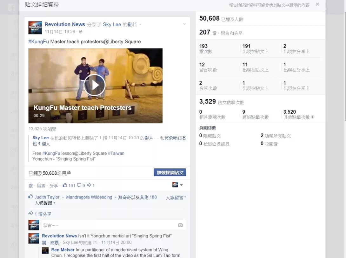Open the 其他 188 likers list
Screen dimensions: 346x258
pyautogui.click(x=148, y=197)
